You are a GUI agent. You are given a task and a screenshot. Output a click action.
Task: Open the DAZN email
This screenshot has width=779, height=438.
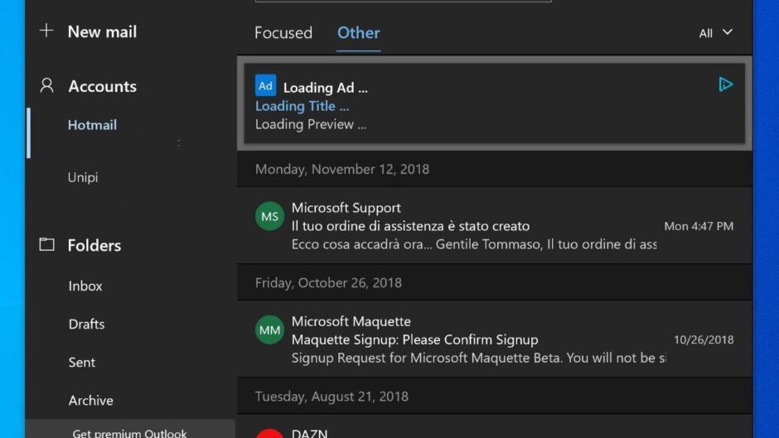point(494,426)
